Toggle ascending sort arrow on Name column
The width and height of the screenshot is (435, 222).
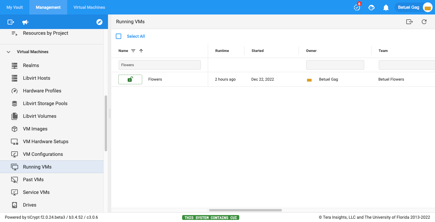pos(141,51)
